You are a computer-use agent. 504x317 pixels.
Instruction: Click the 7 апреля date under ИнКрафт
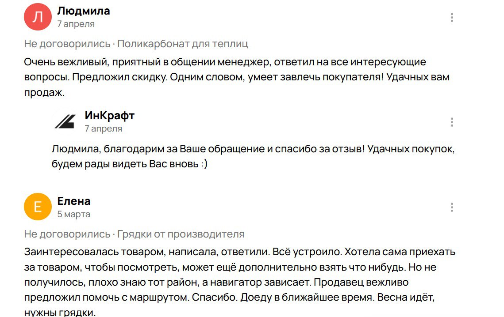[x=104, y=128]
